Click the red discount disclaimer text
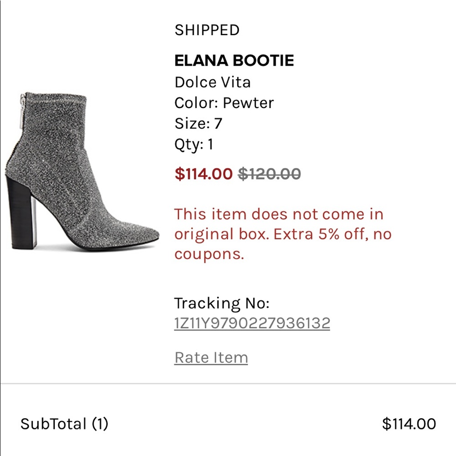The width and height of the screenshot is (456, 456). point(278,234)
